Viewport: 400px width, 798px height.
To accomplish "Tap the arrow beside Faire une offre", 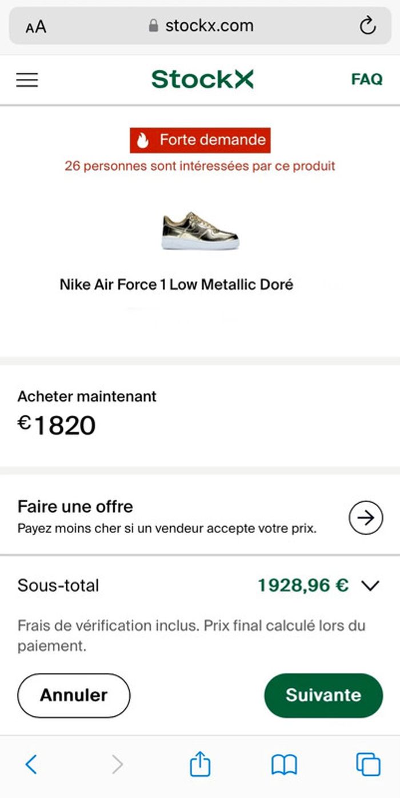I will coord(366,518).
